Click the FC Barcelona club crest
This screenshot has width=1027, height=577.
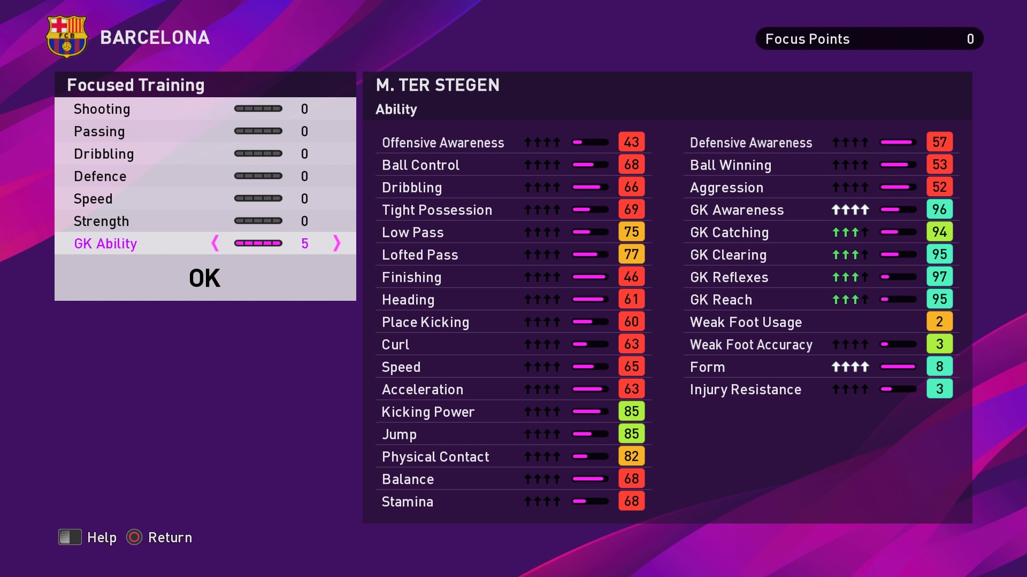(67, 36)
